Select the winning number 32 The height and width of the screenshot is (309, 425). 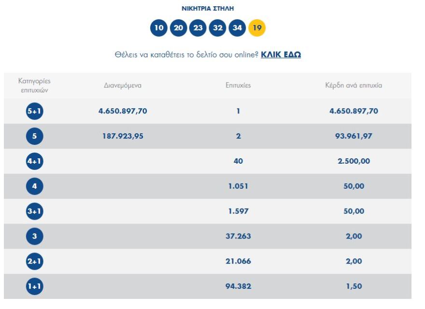pyautogui.click(x=217, y=28)
